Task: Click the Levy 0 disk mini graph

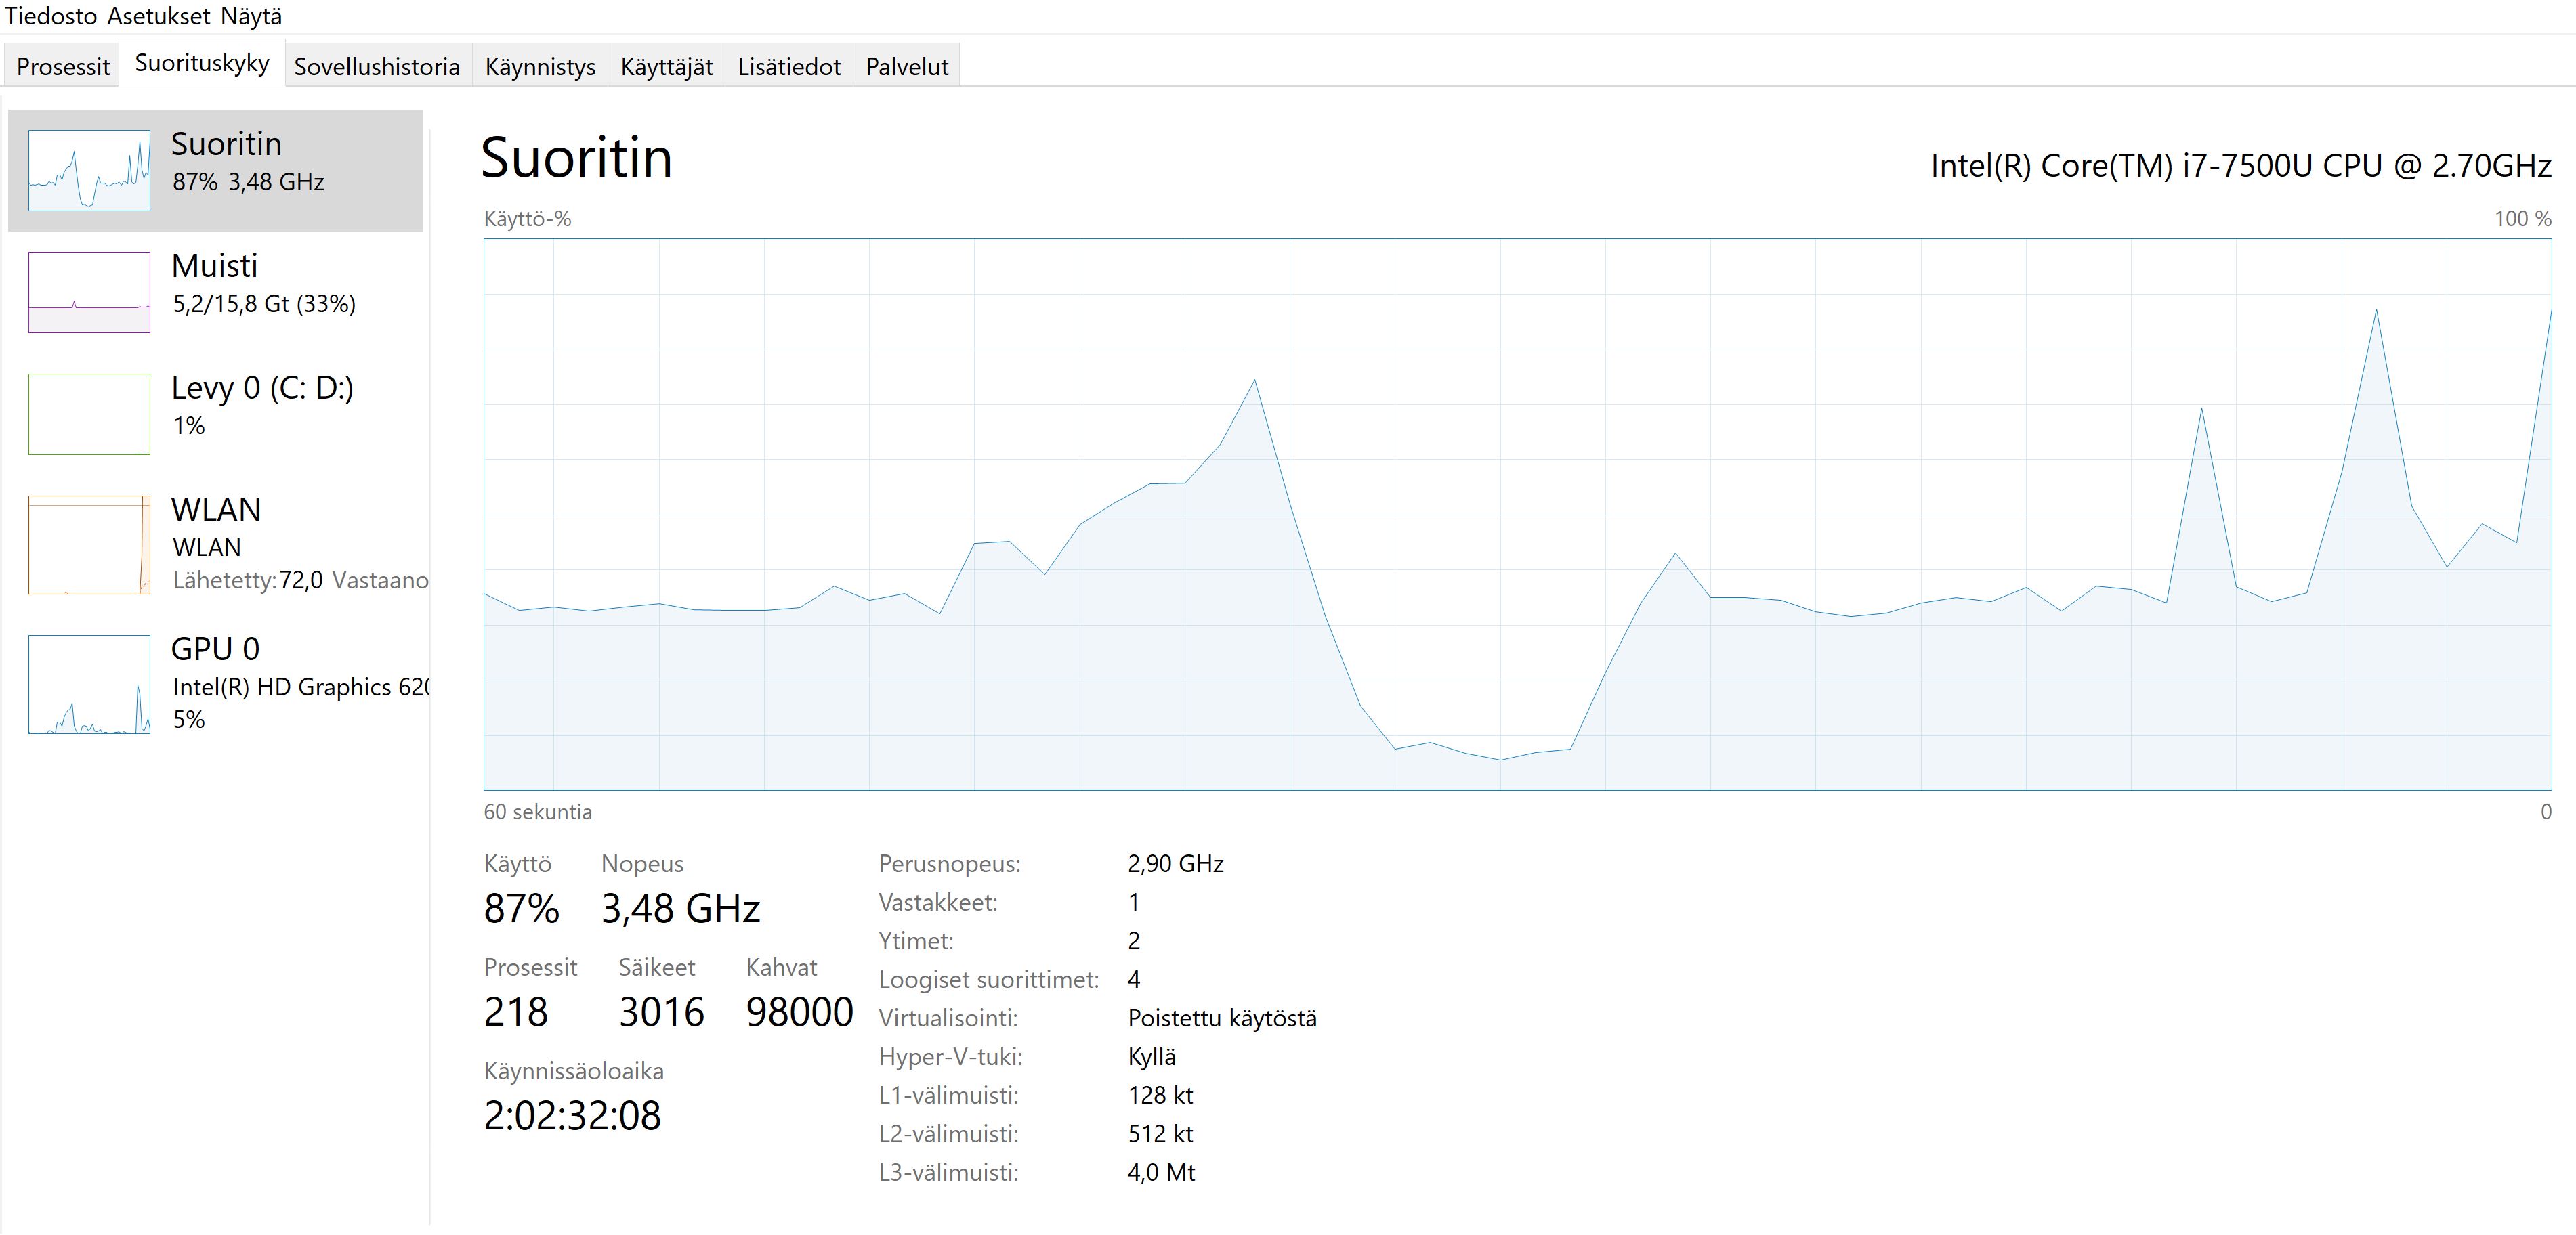Action: [x=89, y=414]
